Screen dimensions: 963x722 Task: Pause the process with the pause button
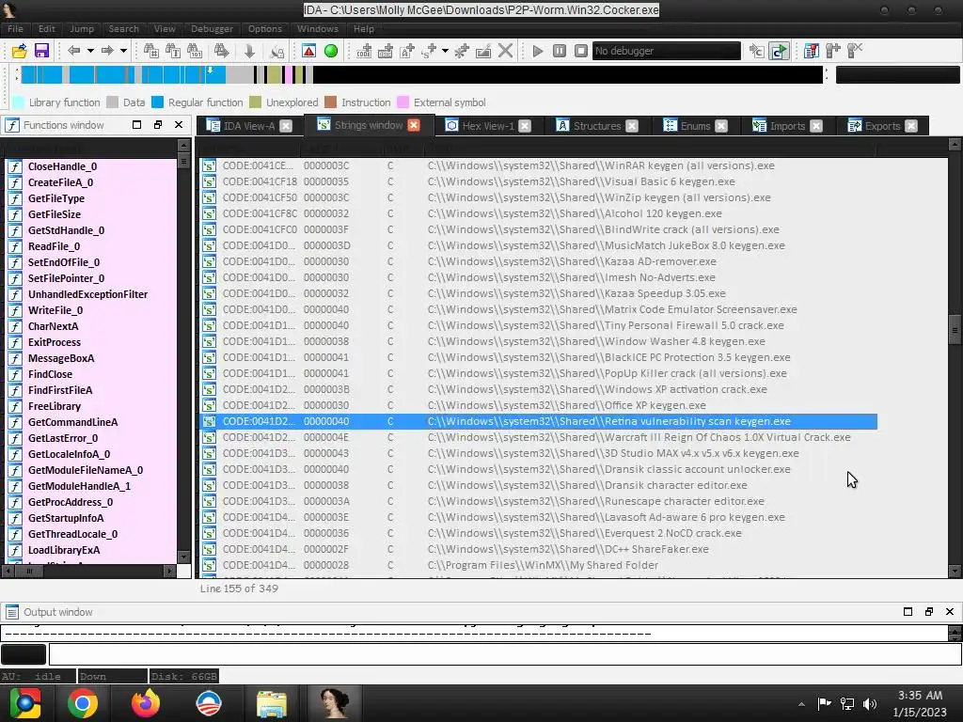tap(560, 51)
